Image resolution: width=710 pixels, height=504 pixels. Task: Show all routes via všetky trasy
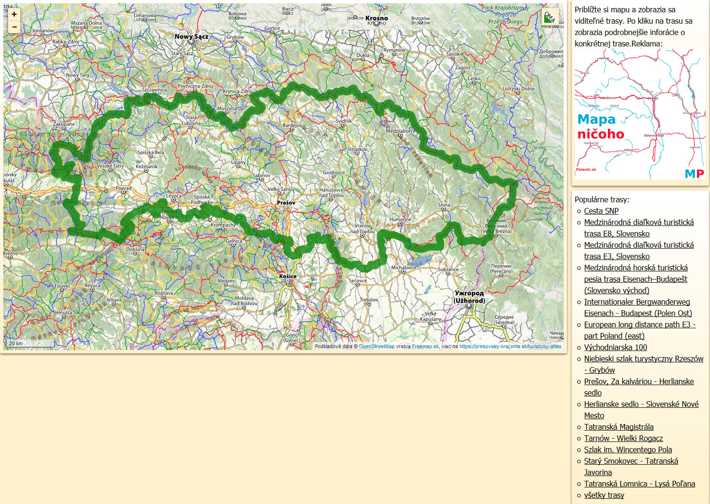click(x=604, y=495)
